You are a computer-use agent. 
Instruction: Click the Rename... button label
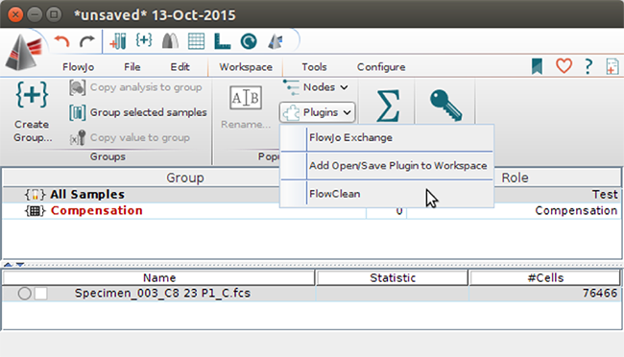click(x=246, y=125)
